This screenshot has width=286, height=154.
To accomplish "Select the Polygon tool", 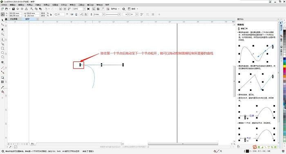I will coord(2,57).
